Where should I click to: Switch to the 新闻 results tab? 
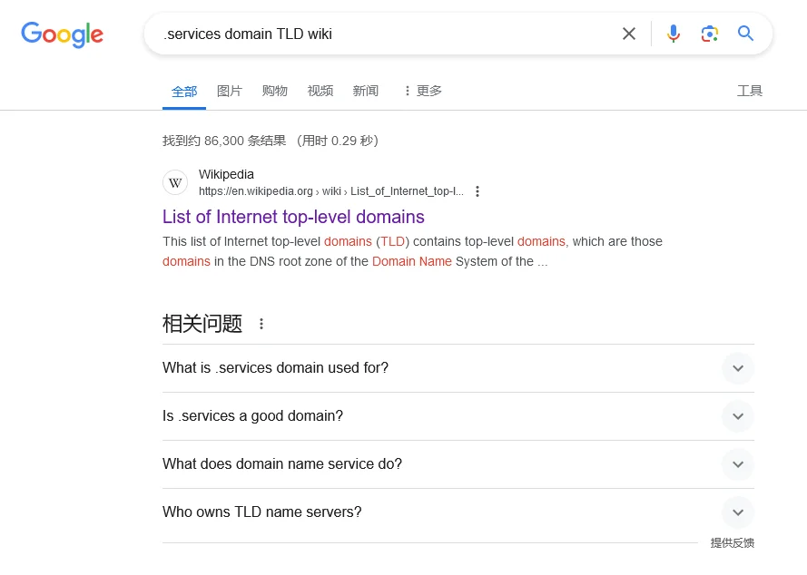[x=365, y=91]
